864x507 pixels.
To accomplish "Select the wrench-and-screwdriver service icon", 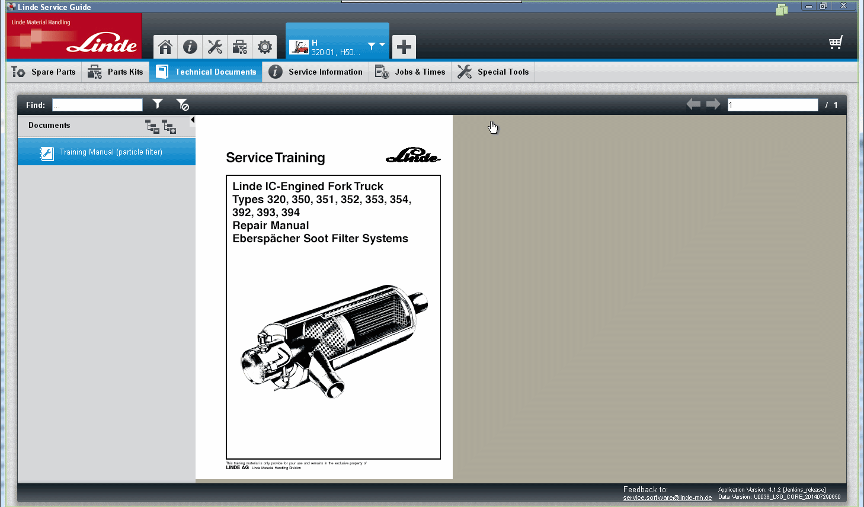I will click(x=215, y=46).
